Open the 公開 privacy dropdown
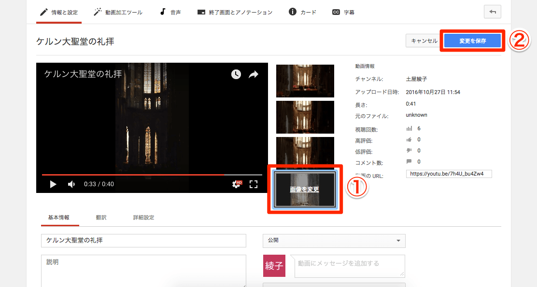 point(334,241)
